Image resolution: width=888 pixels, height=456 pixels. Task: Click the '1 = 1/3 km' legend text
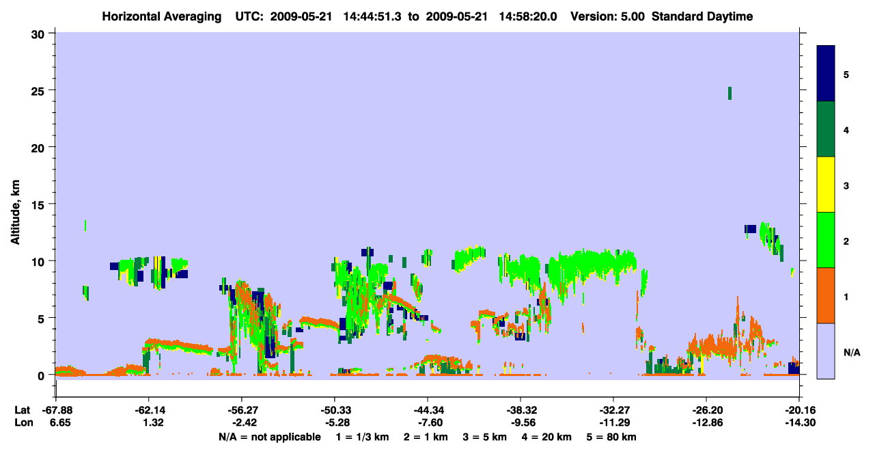pyautogui.click(x=361, y=437)
